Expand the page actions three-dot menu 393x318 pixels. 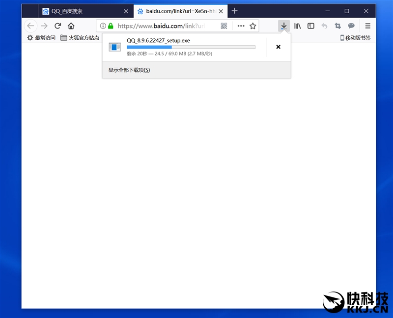pyautogui.click(x=241, y=26)
